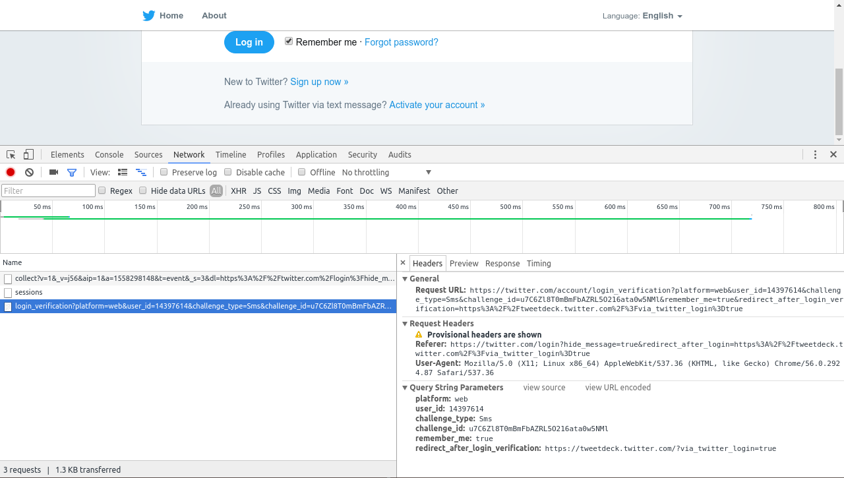This screenshot has height=478, width=844.
Task: Open the Activate your account link
Action: 437,105
